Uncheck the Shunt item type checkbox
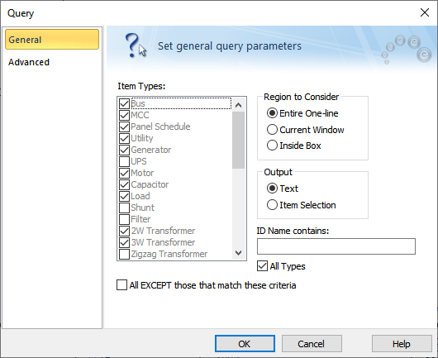This screenshot has width=438, height=358. point(124,208)
